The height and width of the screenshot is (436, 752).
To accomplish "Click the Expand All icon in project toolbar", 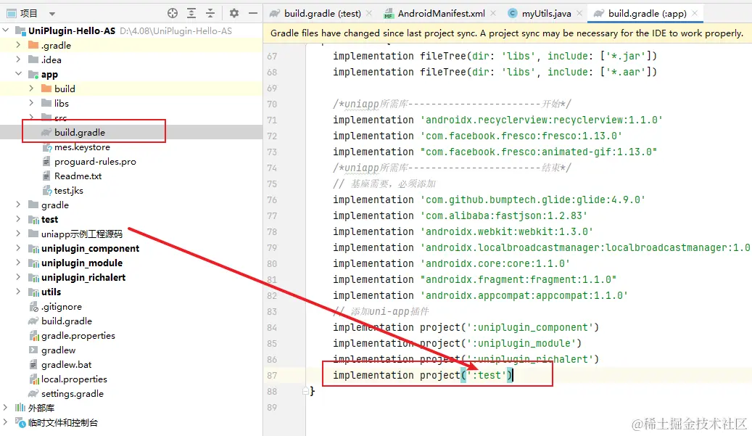I will click(x=191, y=14).
